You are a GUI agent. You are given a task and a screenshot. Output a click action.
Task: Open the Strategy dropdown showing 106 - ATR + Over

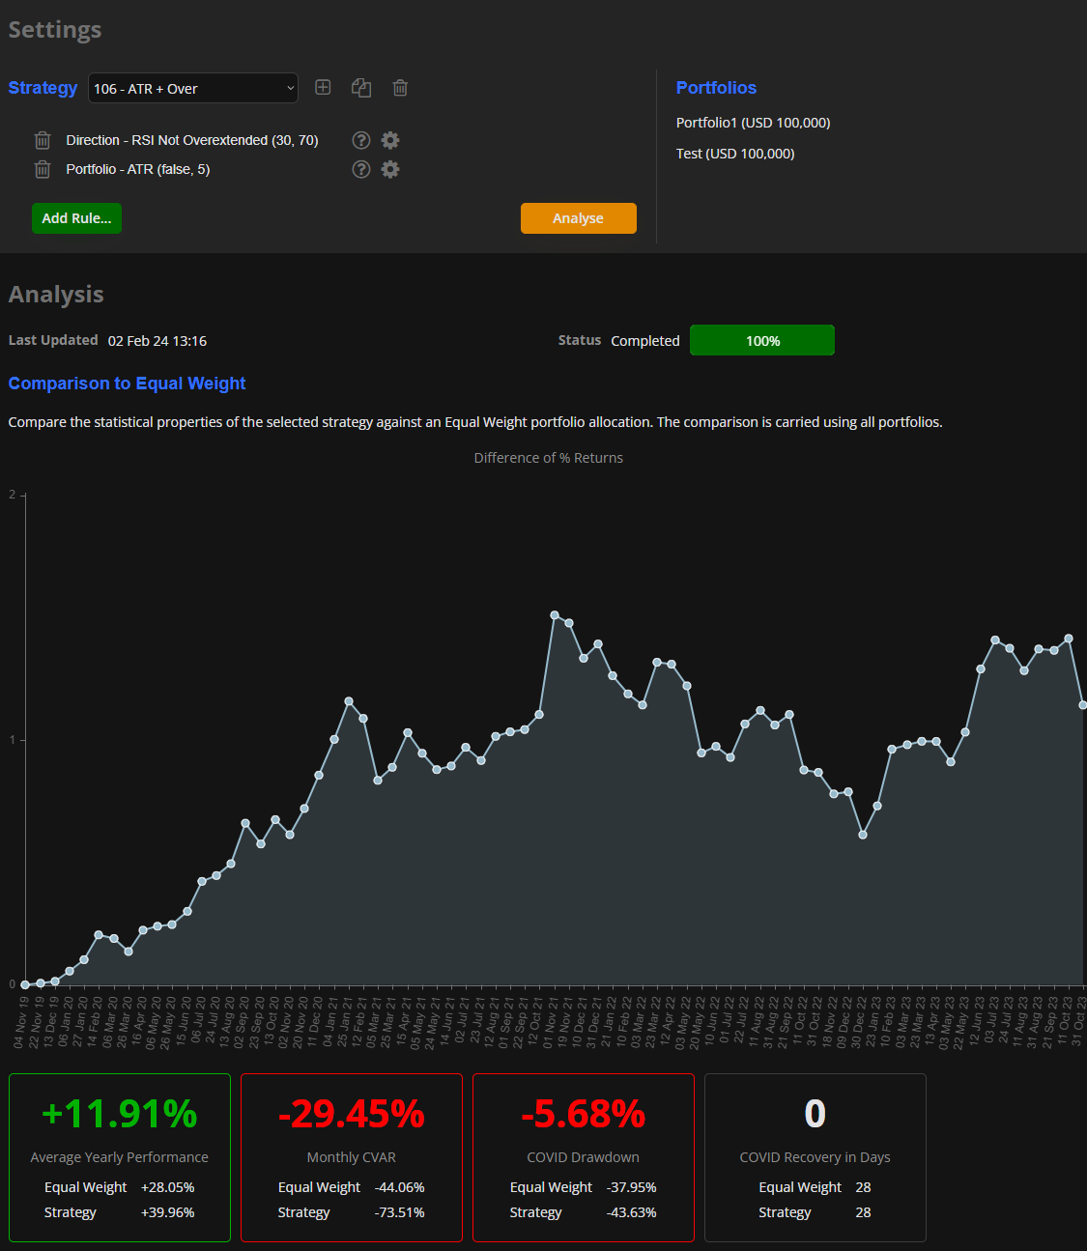193,88
